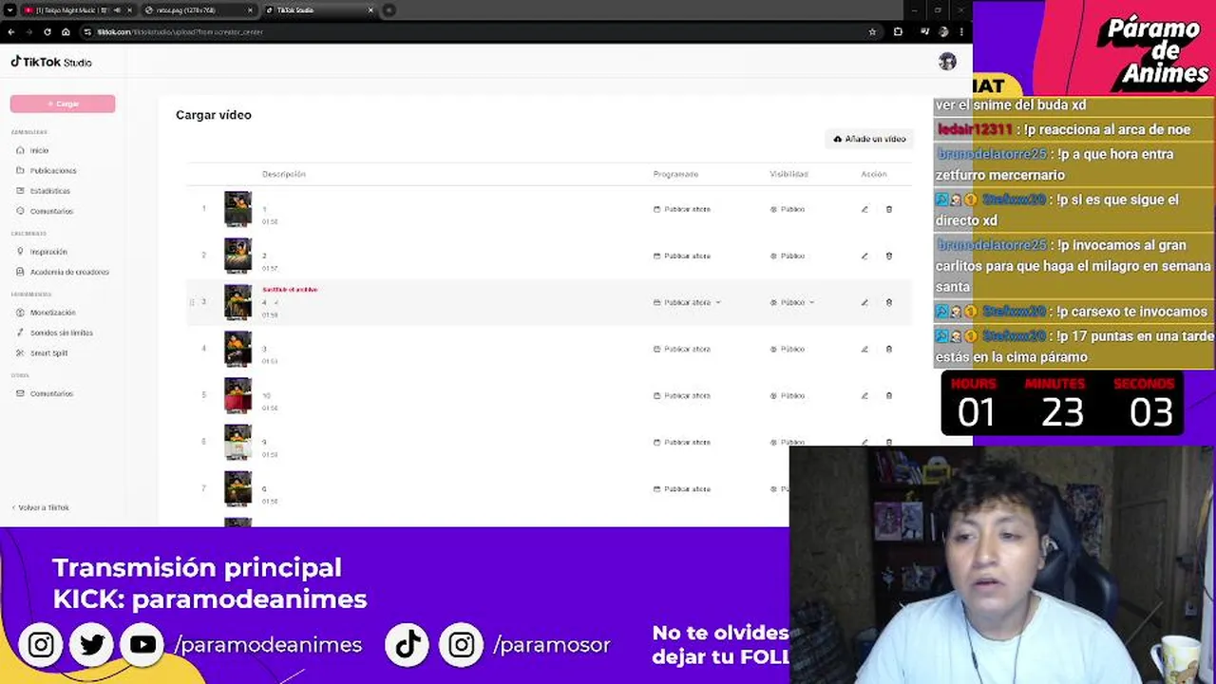Delete video in row 2
This screenshot has height=684, width=1216.
[x=889, y=256]
